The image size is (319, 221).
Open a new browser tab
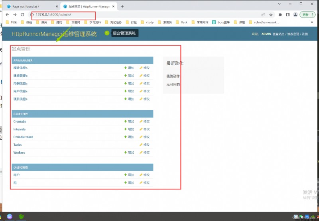click(x=122, y=6)
